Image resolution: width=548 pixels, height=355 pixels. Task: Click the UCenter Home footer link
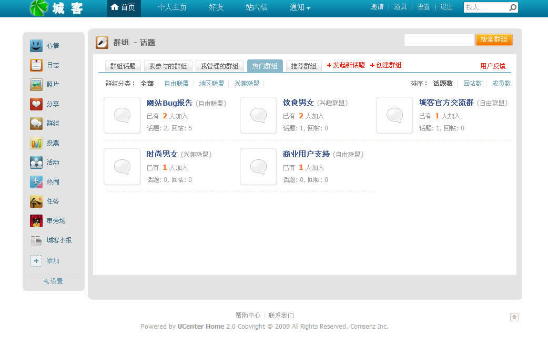point(200,327)
